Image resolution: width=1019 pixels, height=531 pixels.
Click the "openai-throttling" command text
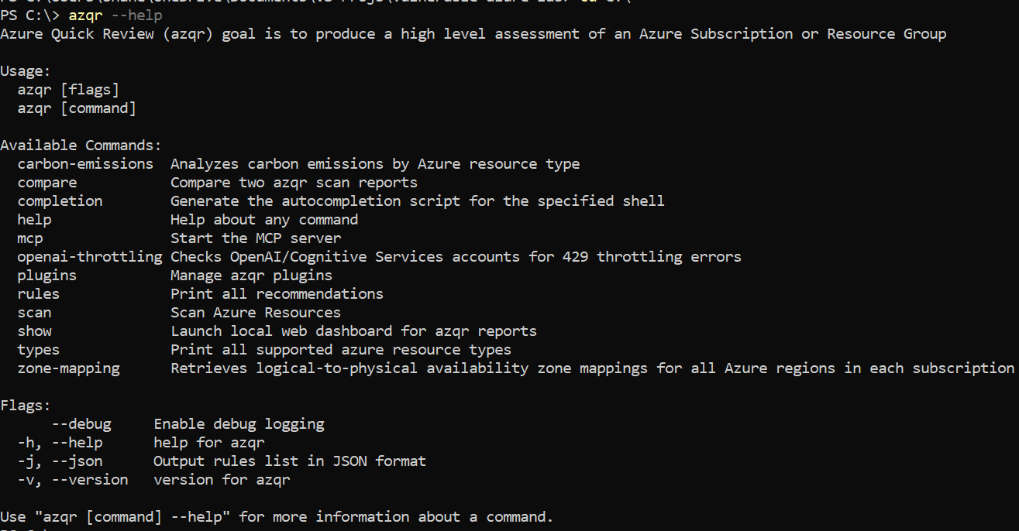point(90,257)
